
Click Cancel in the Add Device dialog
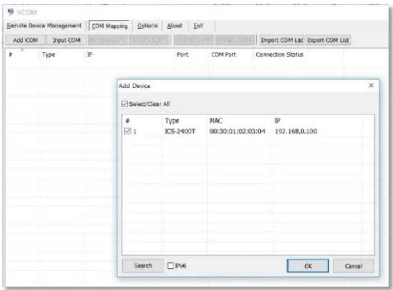click(353, 266)
